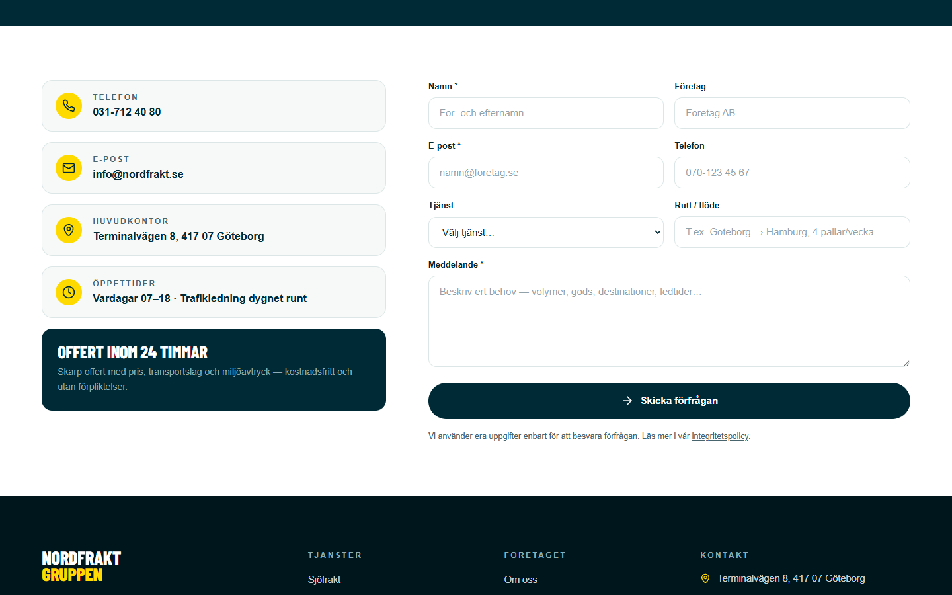Click the clock icon beside Öppettider
The width and height of the screenshot is (952, 595).
(x=69, y=292)
